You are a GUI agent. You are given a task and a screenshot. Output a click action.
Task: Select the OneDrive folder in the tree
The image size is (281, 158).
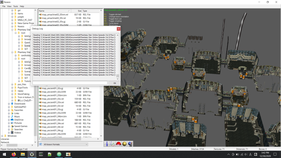(19, 120)
